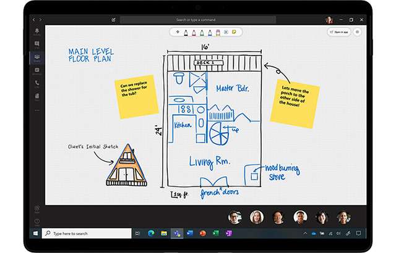Open PowerPoint from the taskbar
396x253 pixels.
click(x=203, y=233)
